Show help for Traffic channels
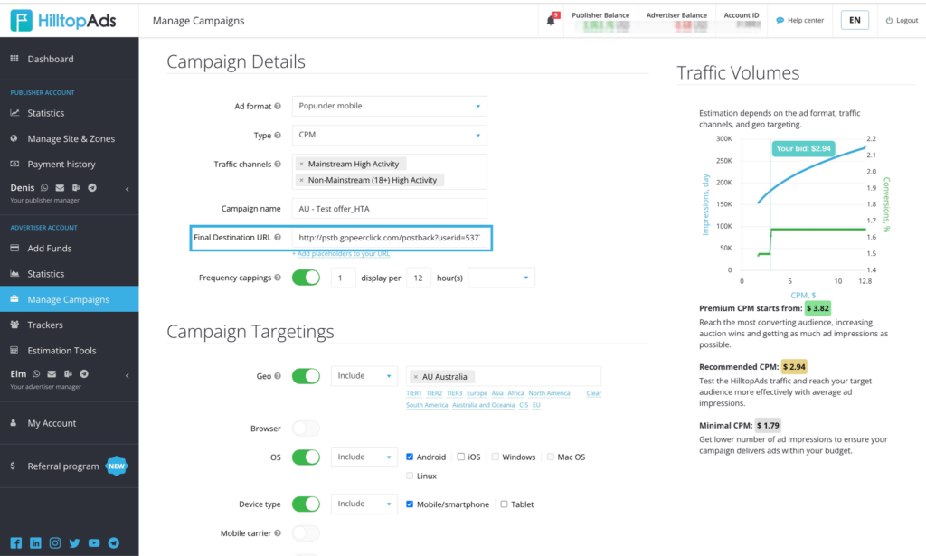Image resolution: width=926 pixels, height=556 pixels. (x=278, y=164)
